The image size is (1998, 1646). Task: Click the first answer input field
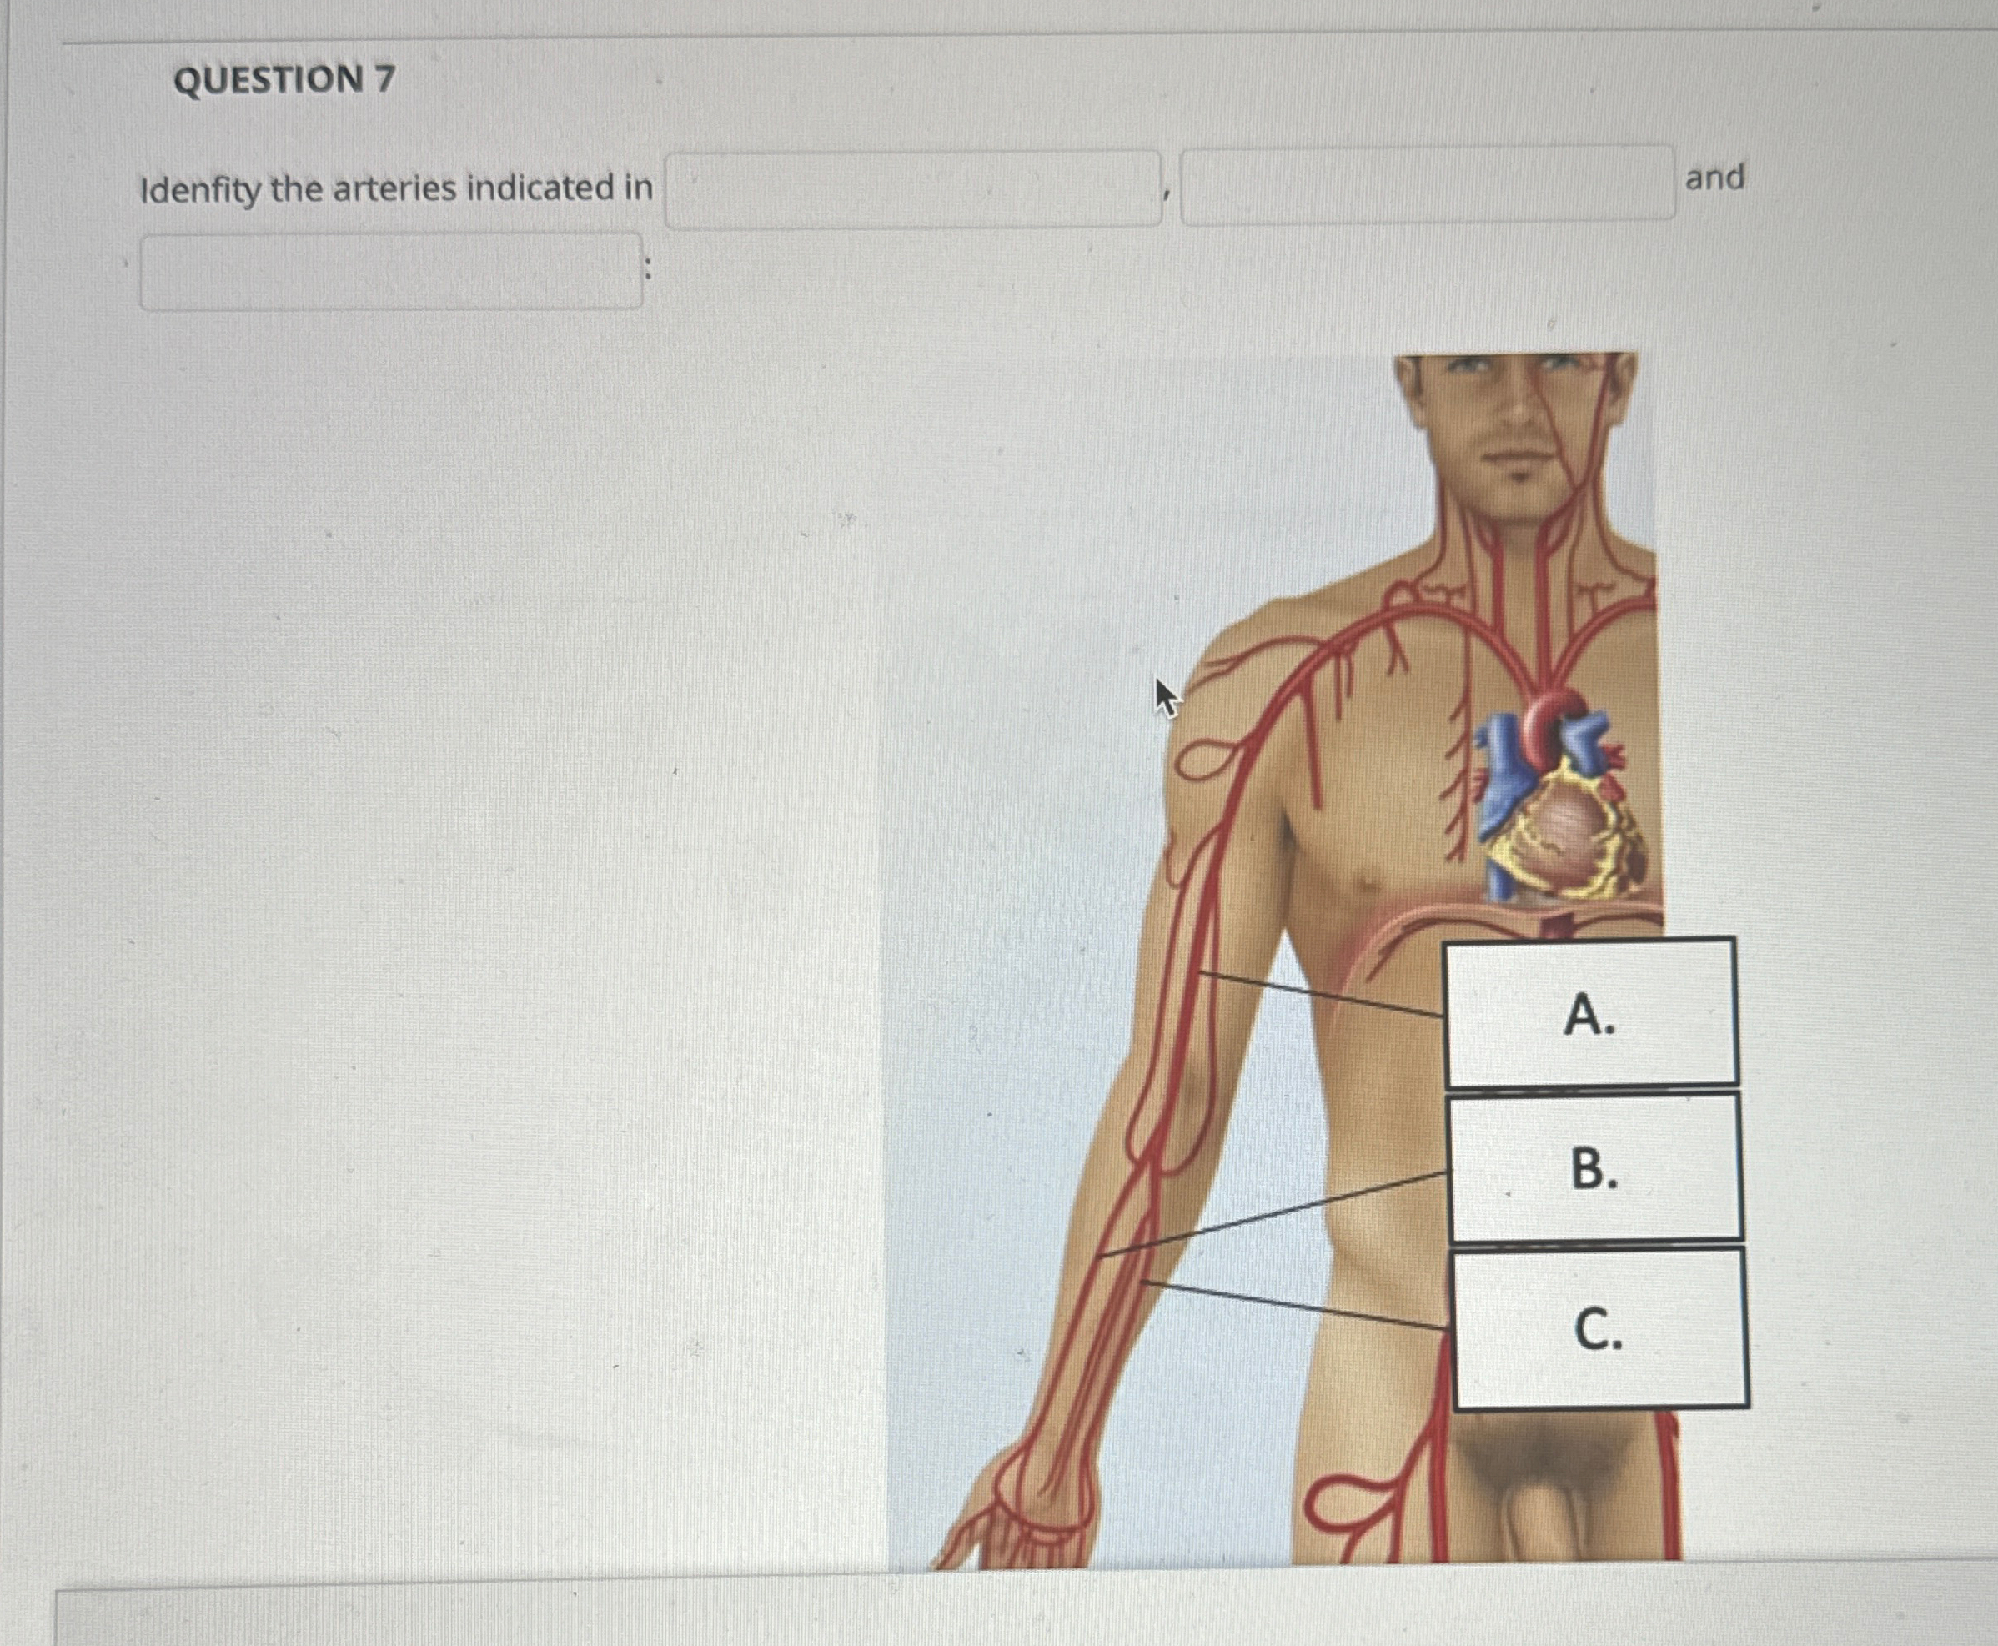(x=913, y=188)
